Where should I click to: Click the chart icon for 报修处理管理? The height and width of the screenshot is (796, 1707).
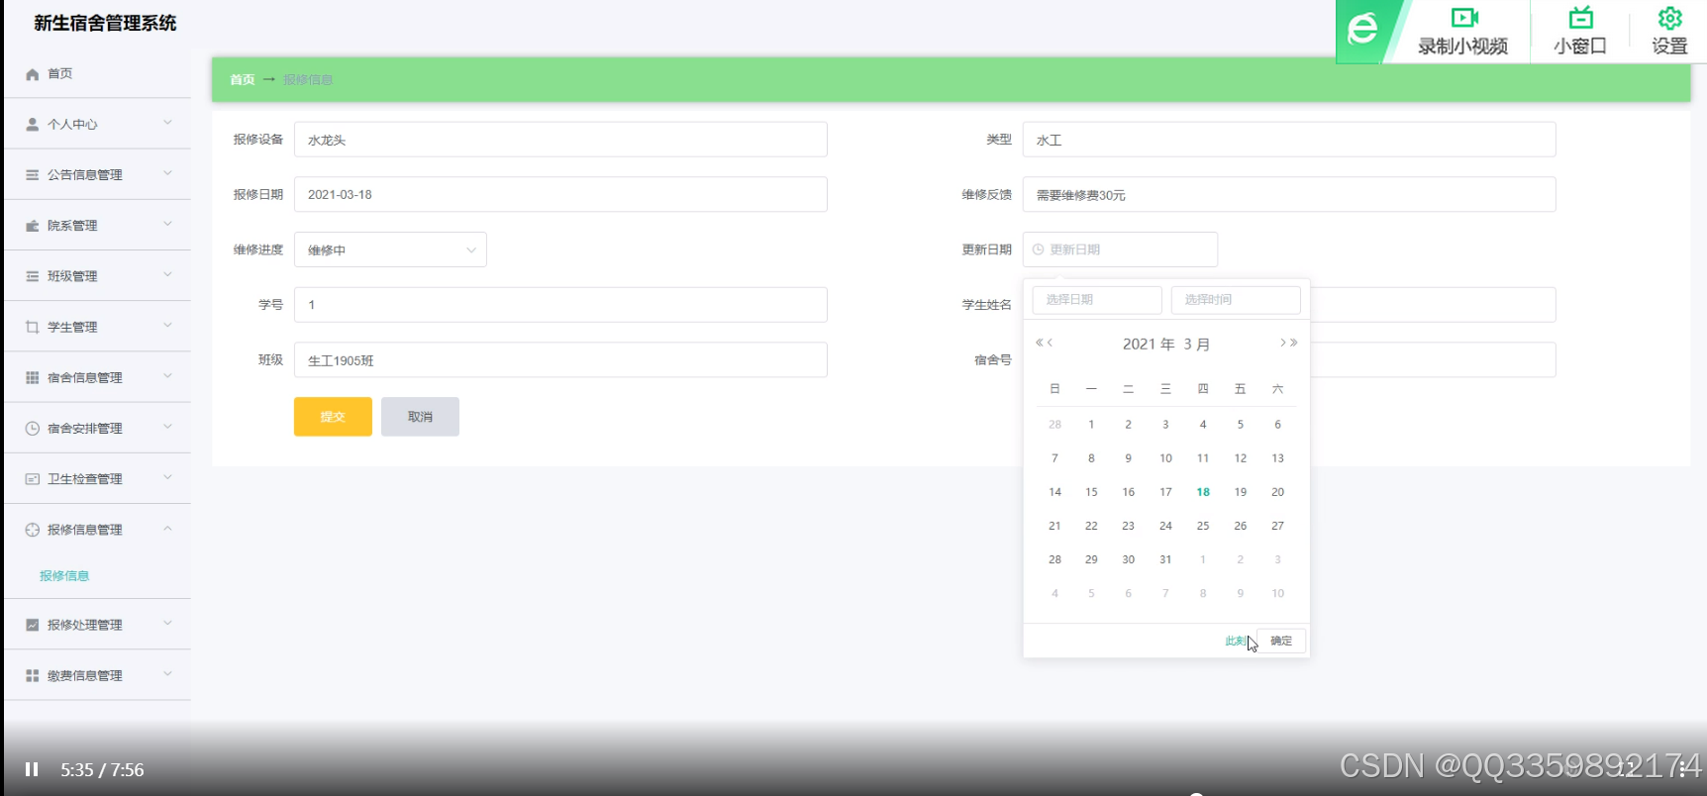coord(33,625)
